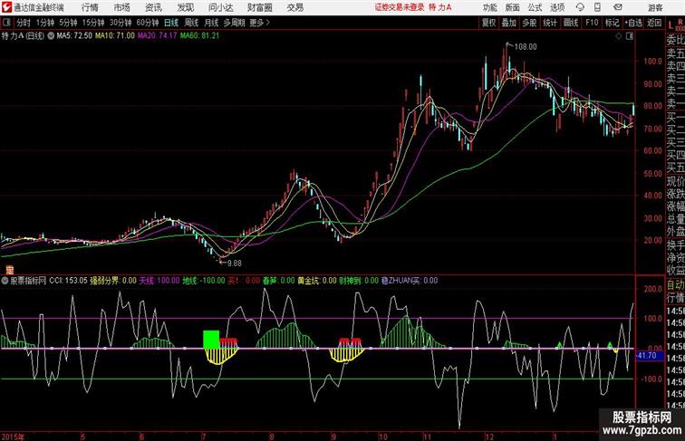Click the 天线: 100.00 indicator label
This screenshot has height=441, width=685.
(159, 281)
